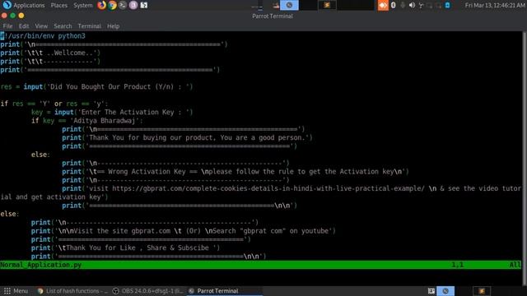Image resolution: width=527 pixels, height=296 pixels.
Task: Switch to OBS 24.0.6 taskbar window
Action: click(148, 291)
